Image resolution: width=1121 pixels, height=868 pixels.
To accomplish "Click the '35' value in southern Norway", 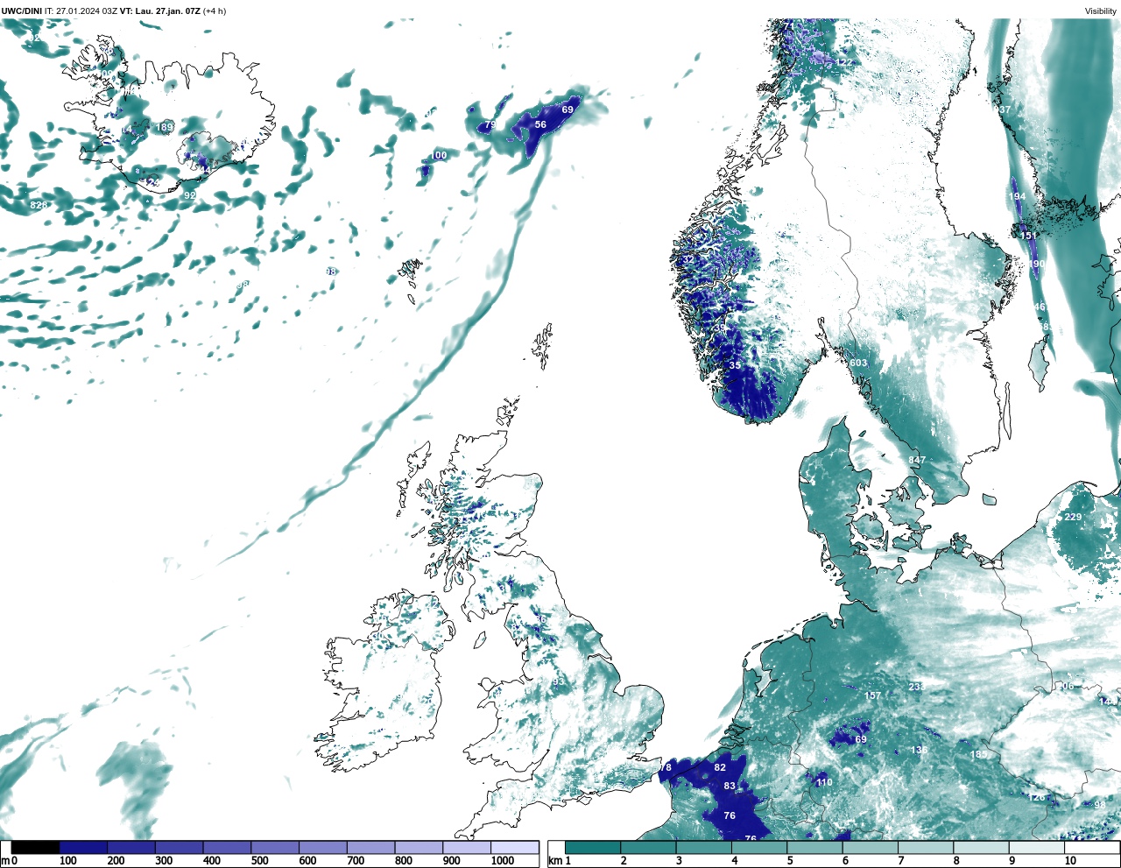I will [735, 365].
